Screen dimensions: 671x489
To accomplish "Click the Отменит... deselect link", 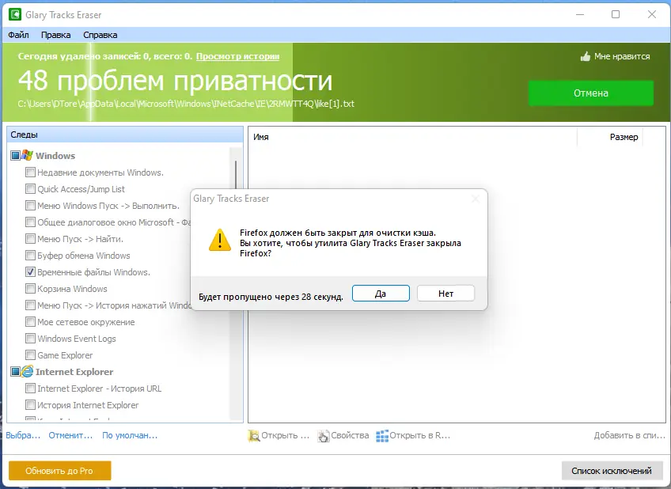I will click(x=70, y=435).
